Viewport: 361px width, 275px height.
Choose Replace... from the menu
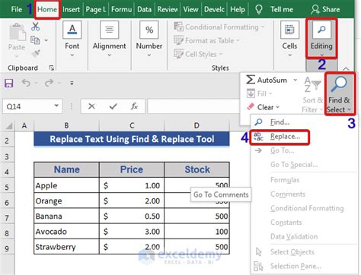[280, 137]
